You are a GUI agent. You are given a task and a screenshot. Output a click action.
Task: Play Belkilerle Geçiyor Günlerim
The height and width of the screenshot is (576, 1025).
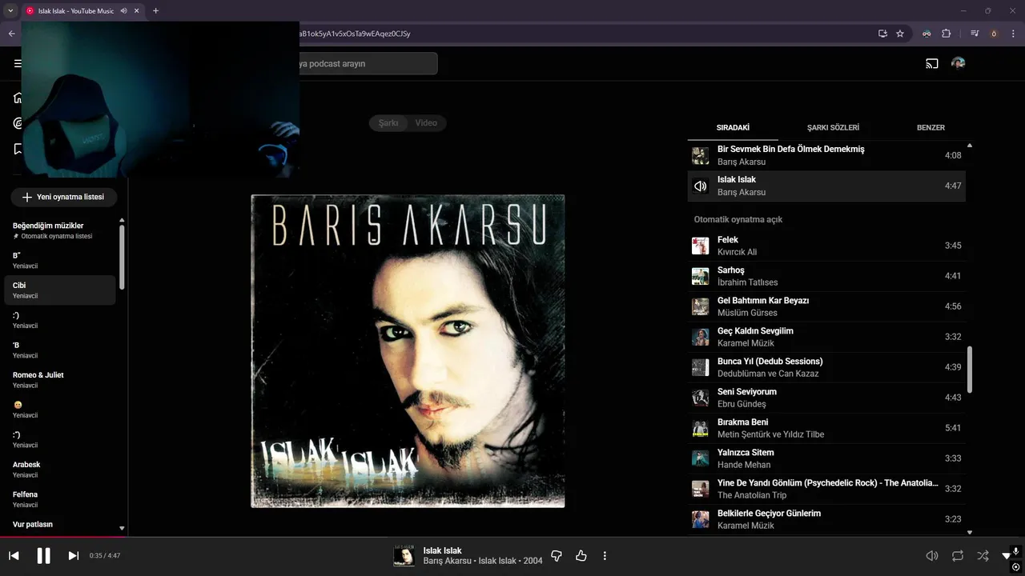[x=826, y=519]
